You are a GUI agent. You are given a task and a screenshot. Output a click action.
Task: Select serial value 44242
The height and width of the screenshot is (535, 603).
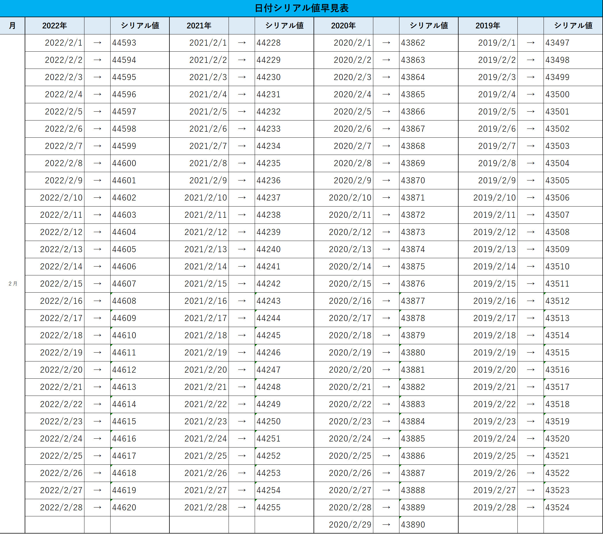coord(284,284)
